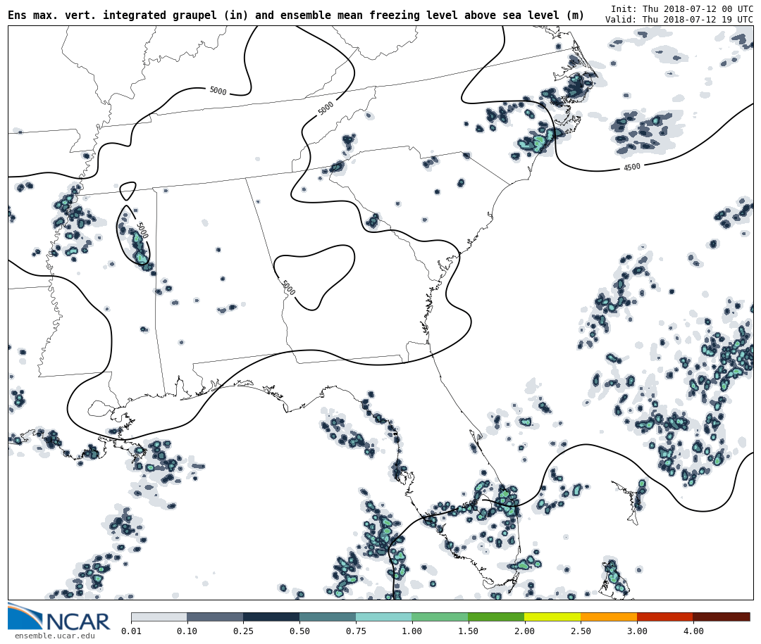The image size is (761, 644).
Task: Select the slate gray 0.10–0.25 colorbar segment
Action: 215,617
